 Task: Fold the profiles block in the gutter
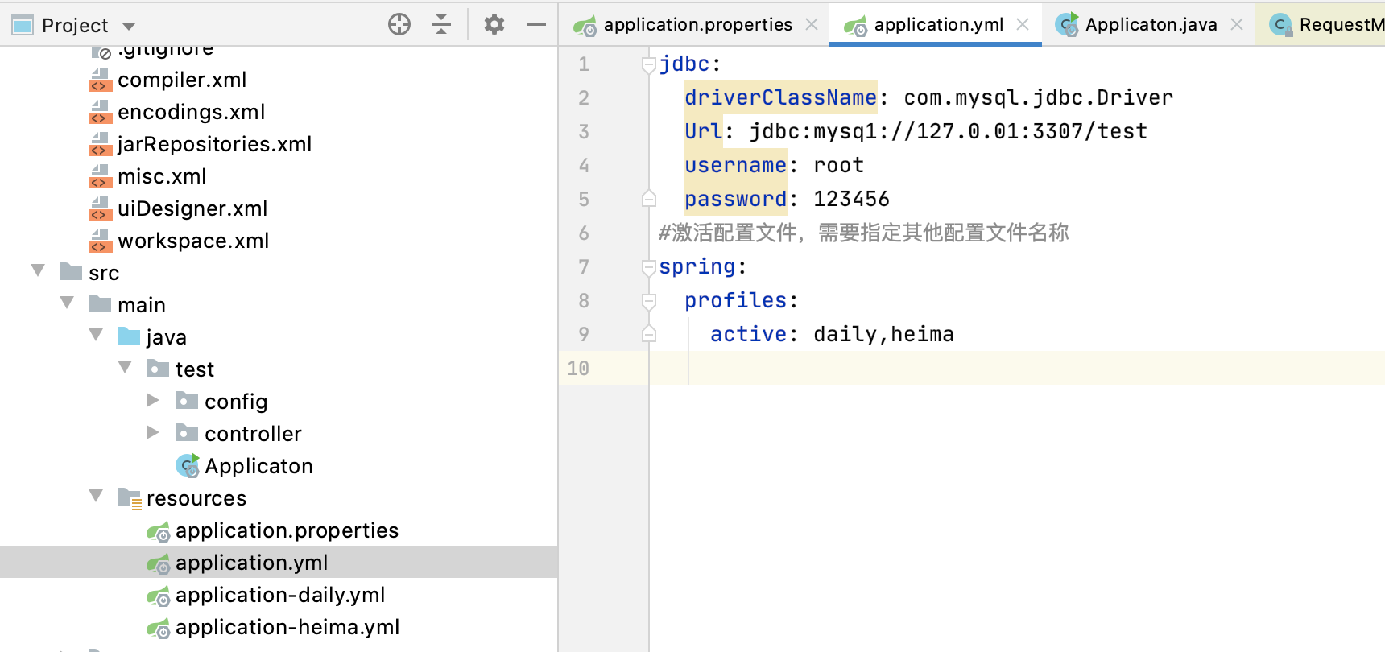coord(649,301)
